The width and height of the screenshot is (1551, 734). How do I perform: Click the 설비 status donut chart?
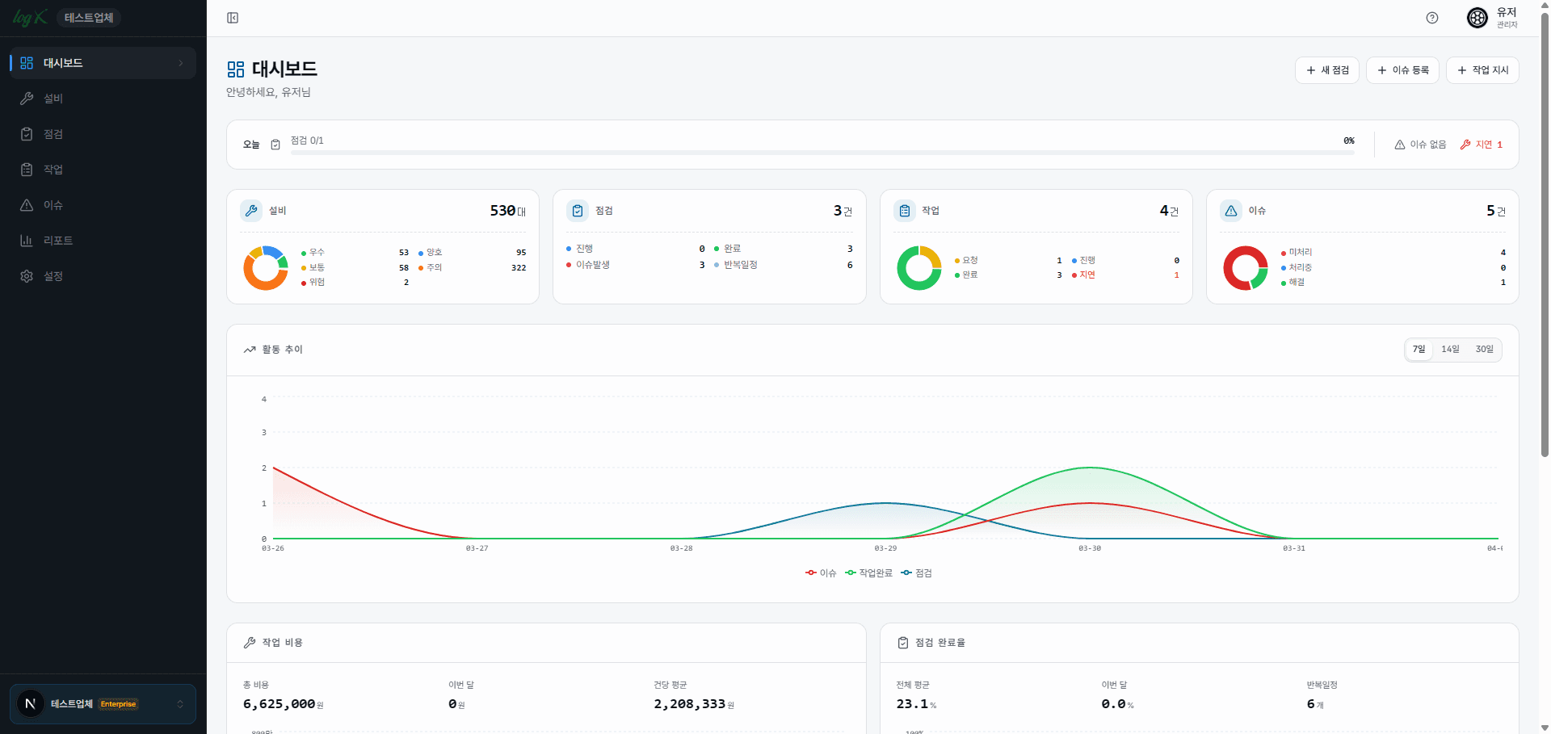click(266, 268)
